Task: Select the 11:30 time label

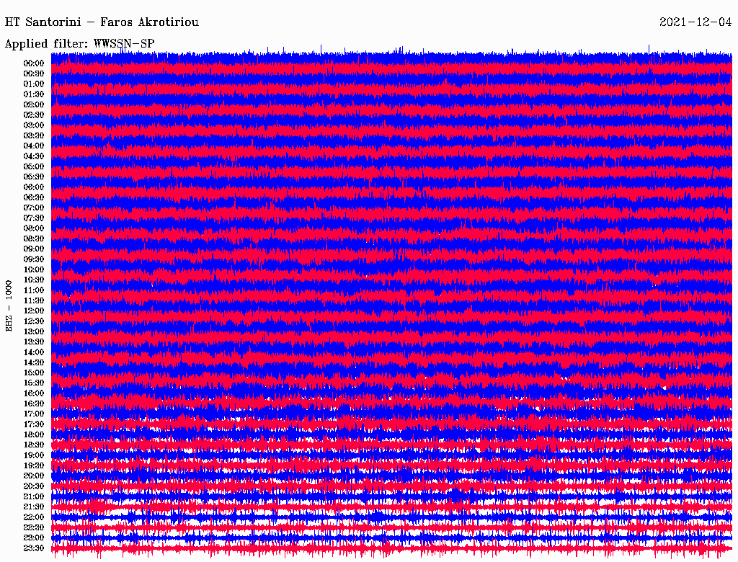Action: [x=33, y=300]
